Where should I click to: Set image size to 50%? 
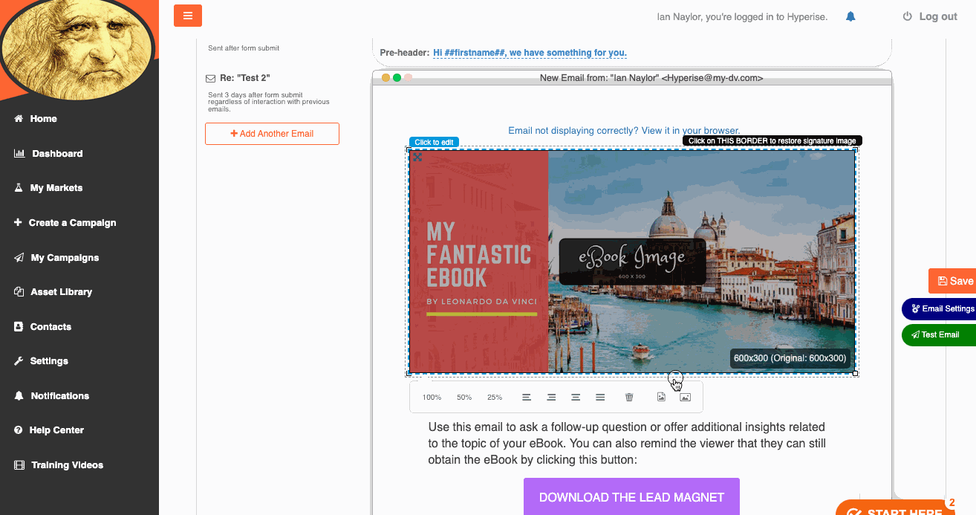click(x=464, y=398)
